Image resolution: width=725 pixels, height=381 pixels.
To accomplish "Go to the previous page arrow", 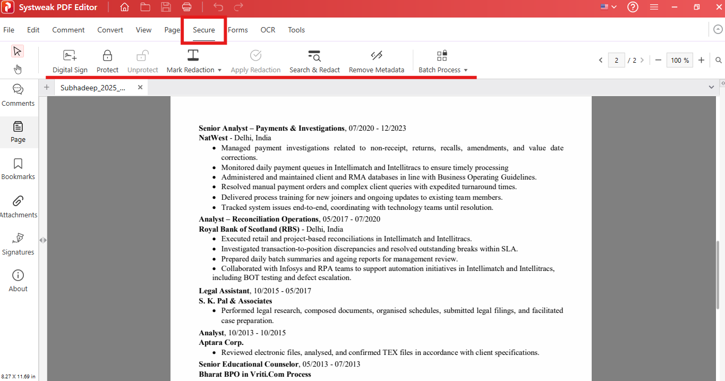I will tap(601, 60).
